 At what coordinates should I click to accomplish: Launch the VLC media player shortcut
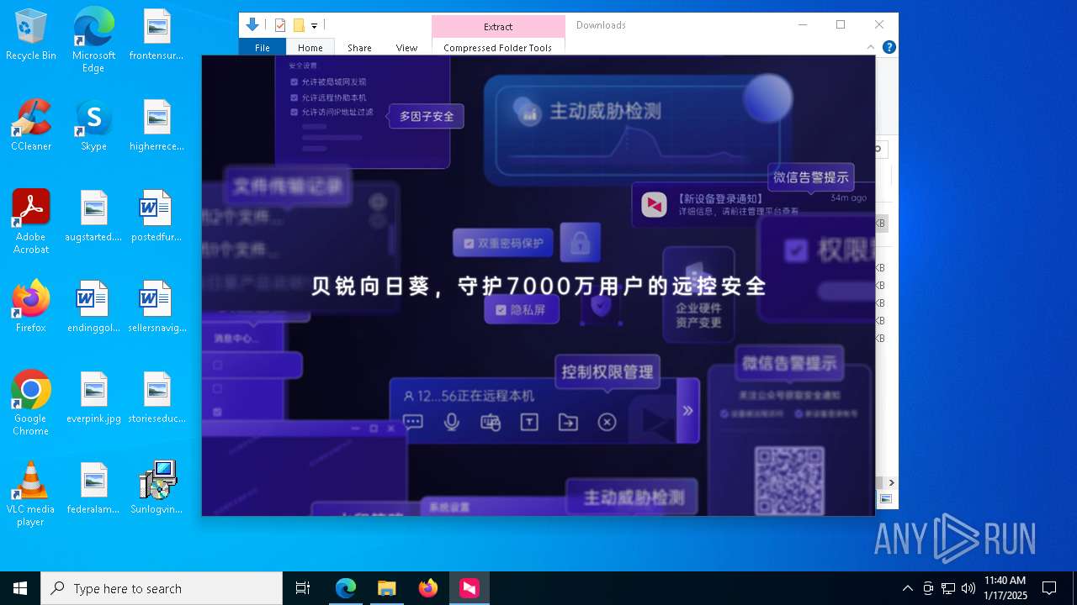pyautogui.click(x=31, y=494)
